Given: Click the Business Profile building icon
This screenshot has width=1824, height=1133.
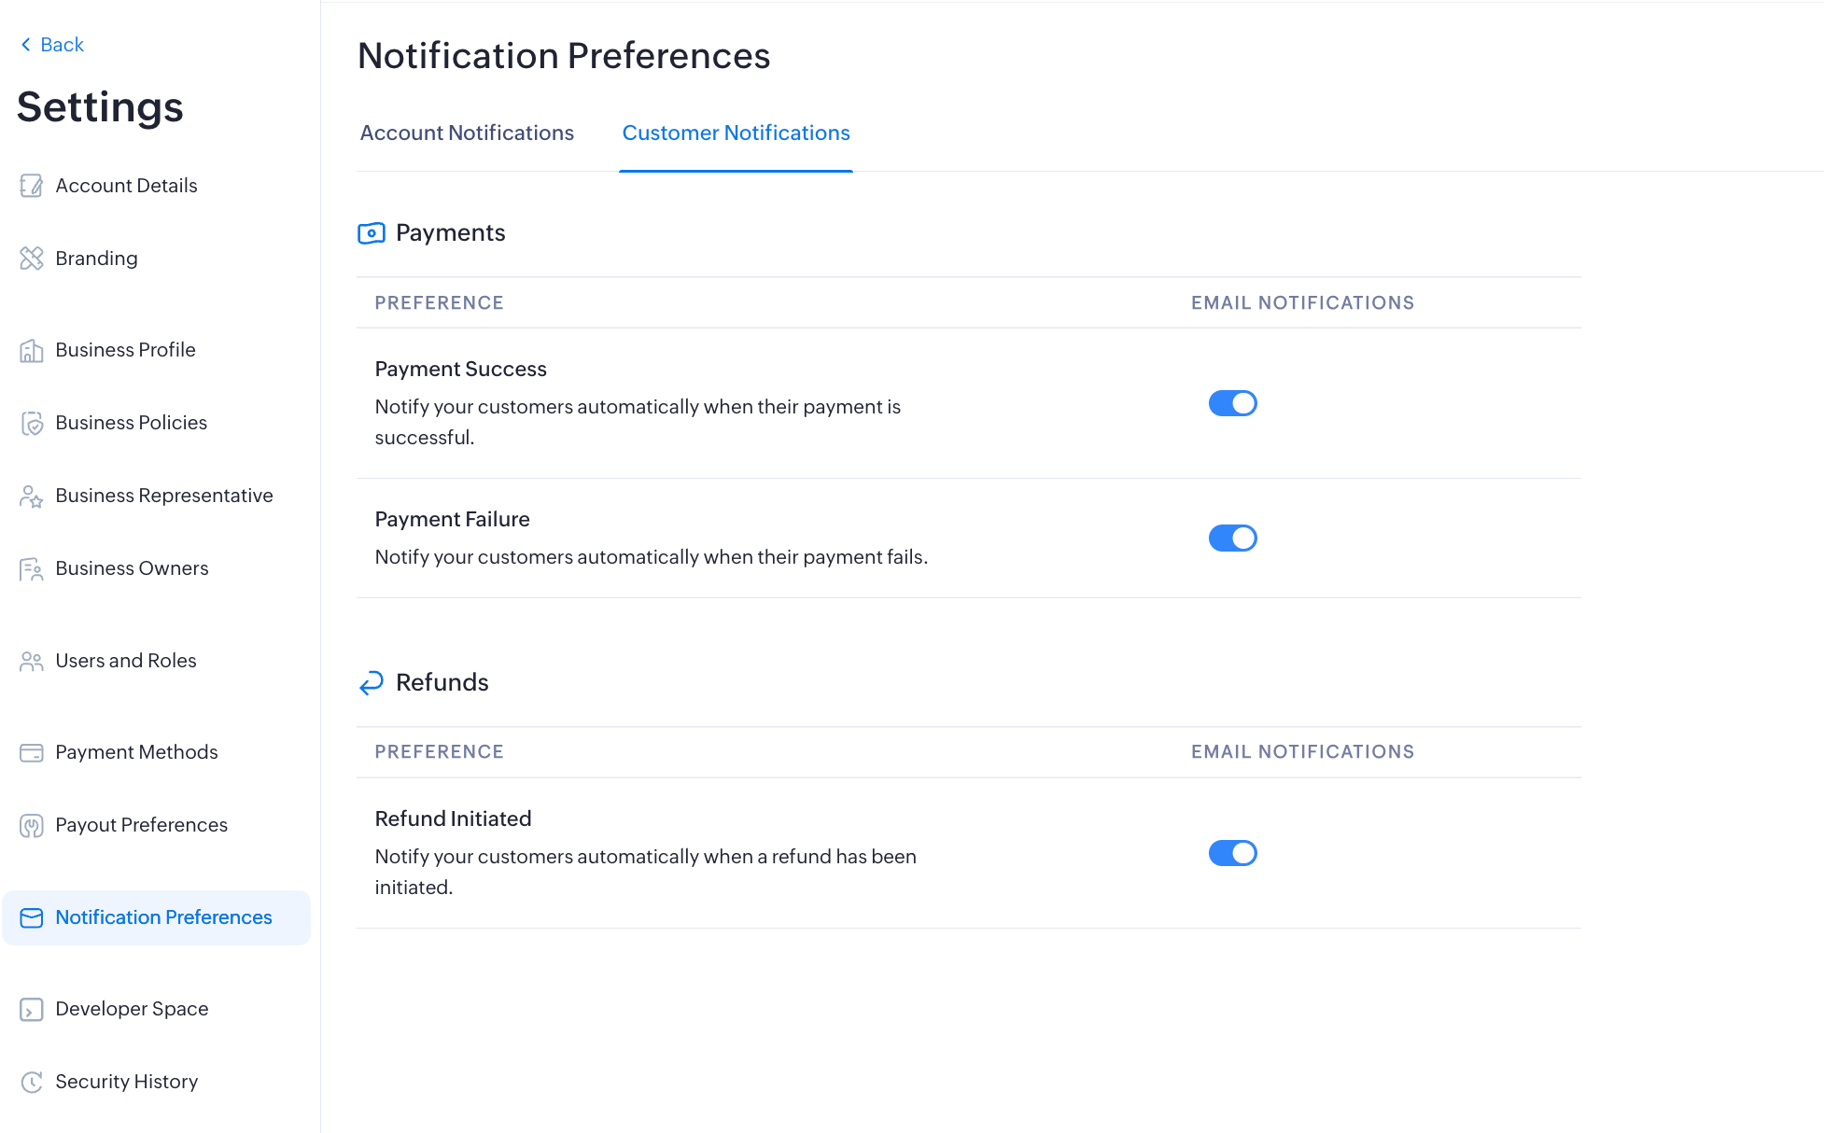Looking at the screenshot, I should coord(31,350).
